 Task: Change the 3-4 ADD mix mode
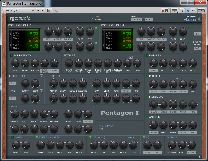pyautogui.click(x=127, y=41)
